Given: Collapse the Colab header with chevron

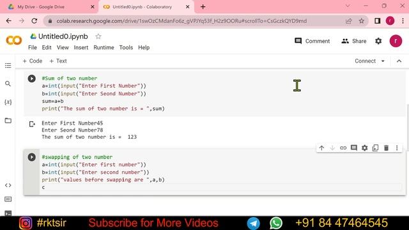Looking at the screenshot, I should [399, 61].
